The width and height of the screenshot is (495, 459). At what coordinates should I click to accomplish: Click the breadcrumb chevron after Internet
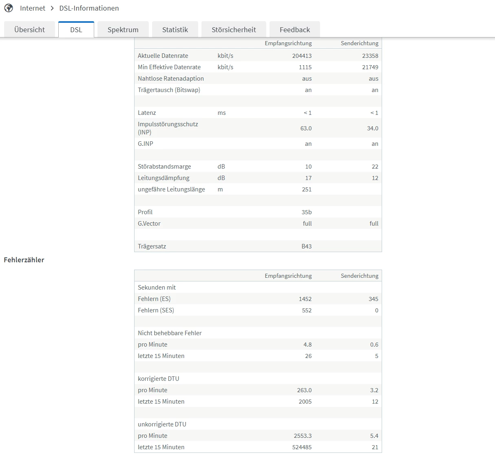(x=52, y=8)
